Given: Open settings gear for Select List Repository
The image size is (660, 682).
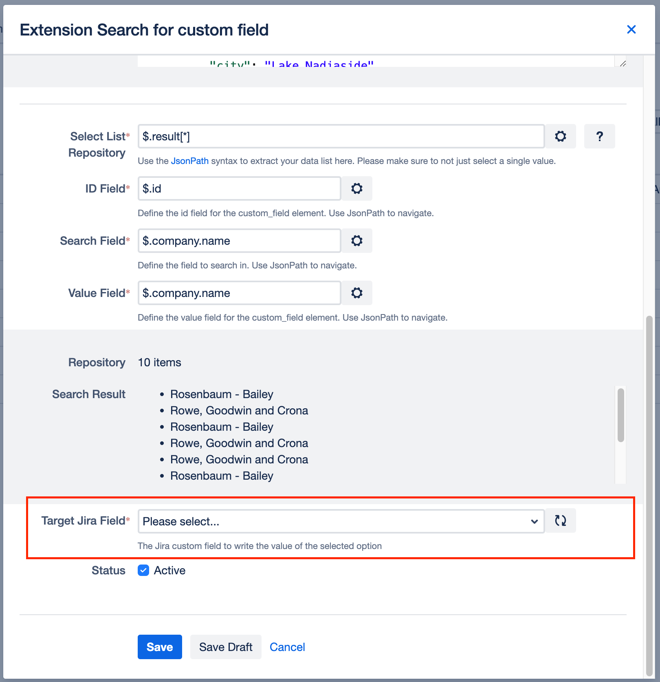Looking at the screenshot, I should tap(561, 136).
